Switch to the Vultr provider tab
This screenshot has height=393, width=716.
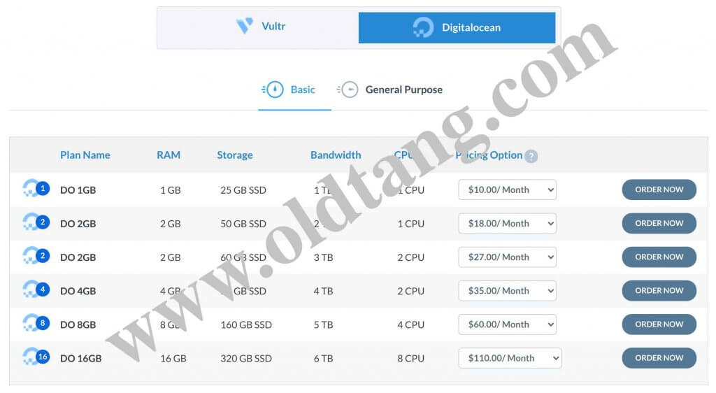click(x=259, y=27)
